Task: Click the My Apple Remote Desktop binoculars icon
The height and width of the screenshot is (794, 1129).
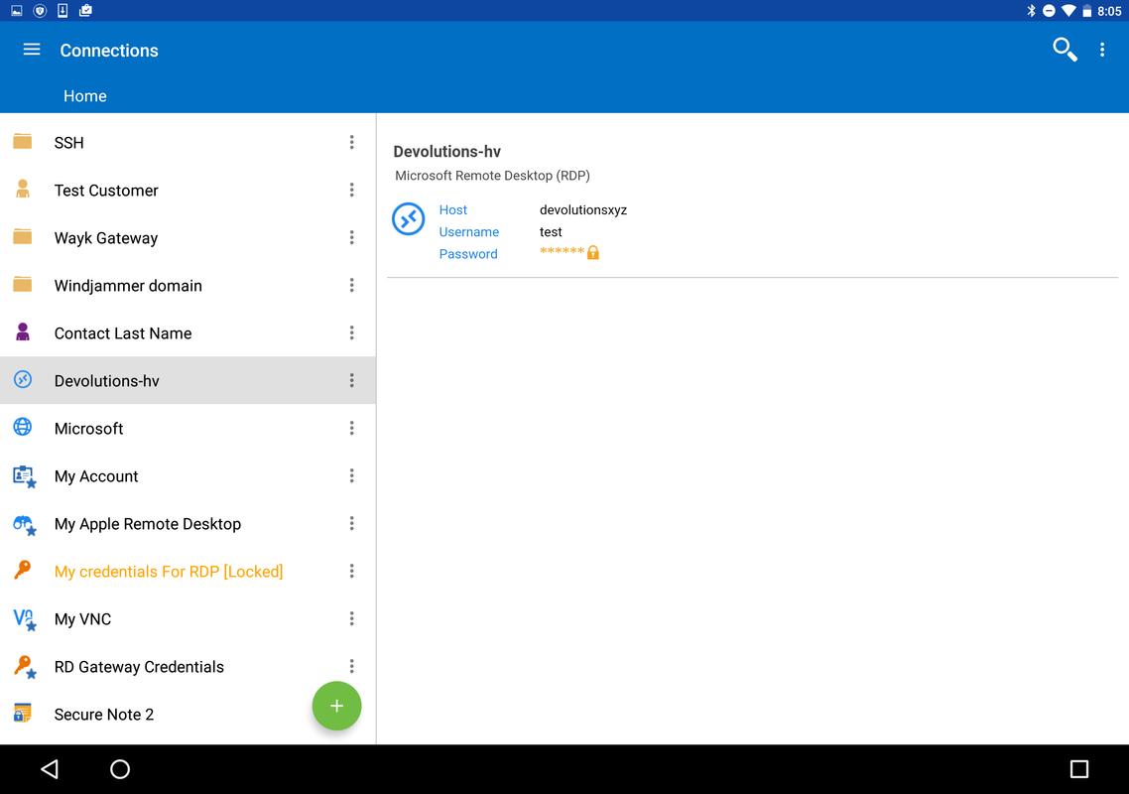Action: tap(24, 524)
